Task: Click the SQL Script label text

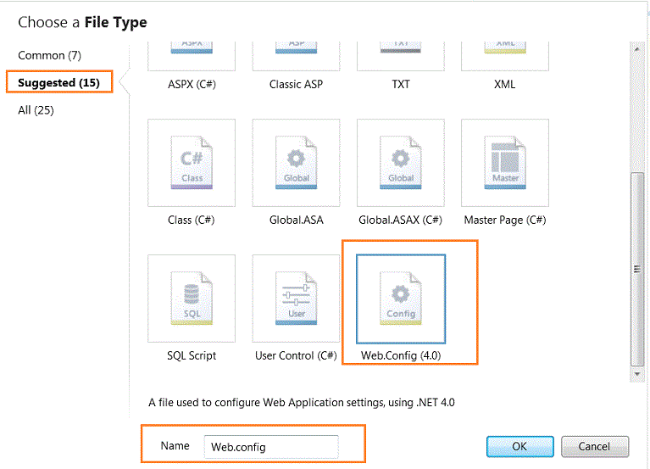Action: [x=192, y=355]
